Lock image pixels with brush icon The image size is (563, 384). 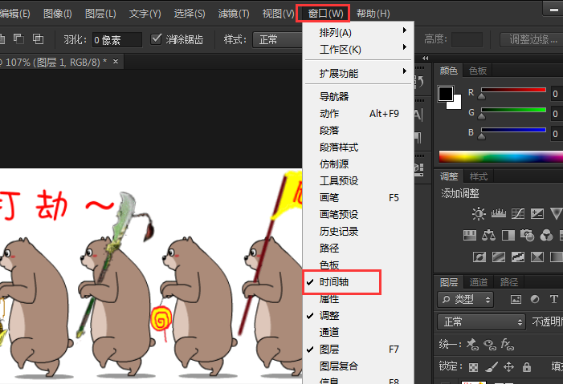coord(492,367)
